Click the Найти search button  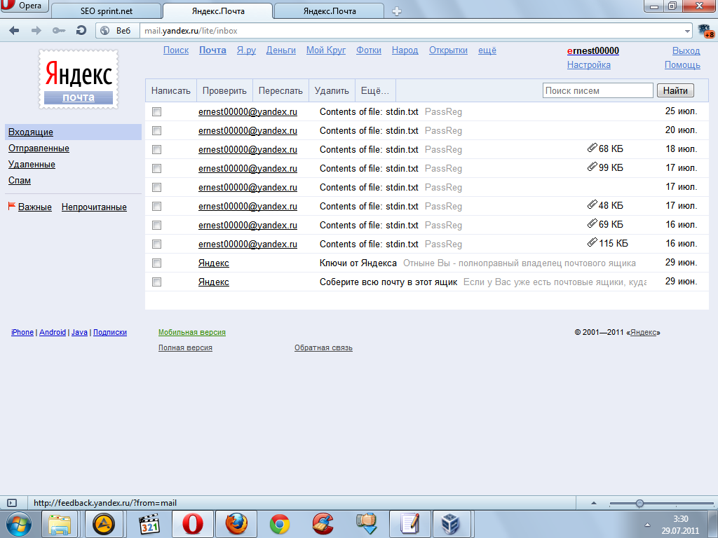675,90
